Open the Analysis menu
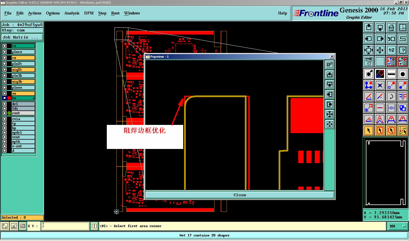 tap(72, 13)
